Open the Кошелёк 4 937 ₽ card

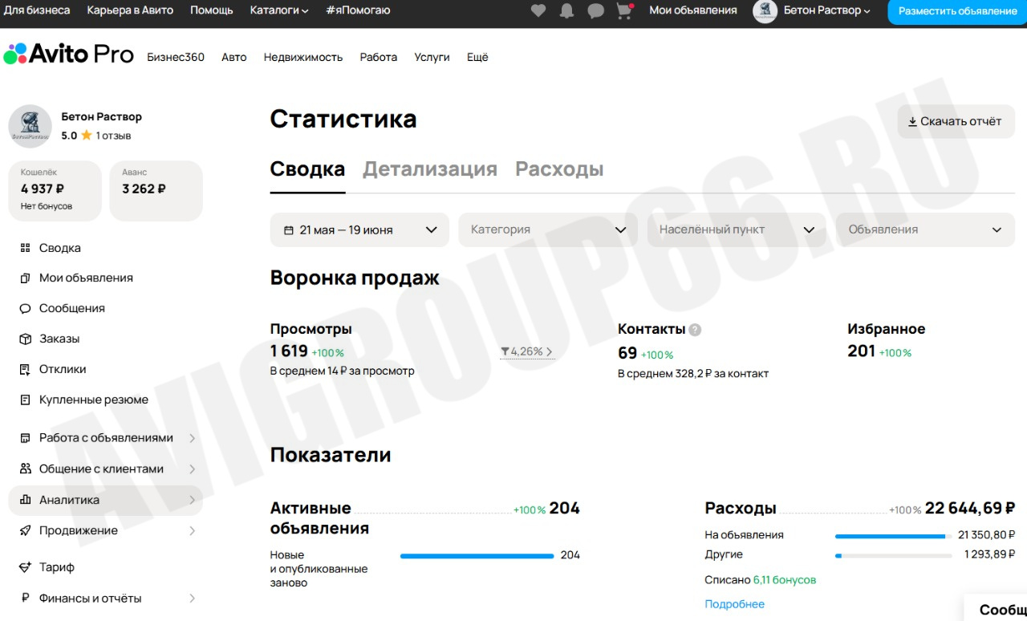point(55,191)
